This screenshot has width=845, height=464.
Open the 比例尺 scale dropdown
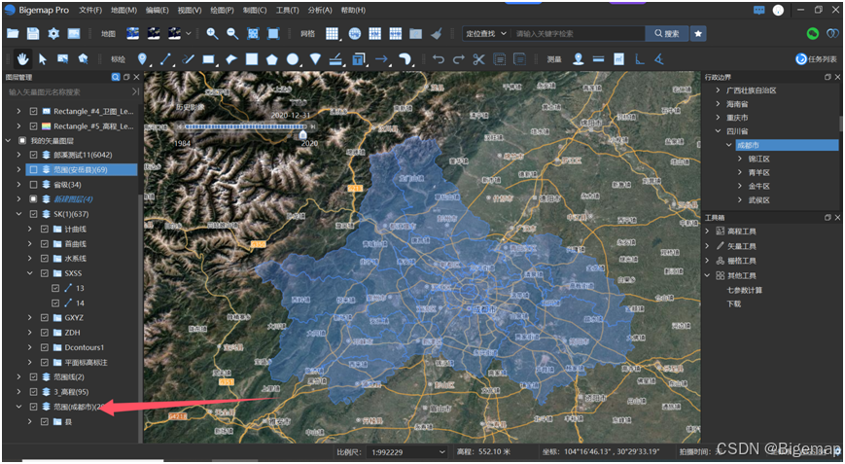[x=407, y=452]
